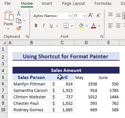Apply the yellow Fill Color bucket
Viewport: 125px width, 118px height.
pos(81,26)
